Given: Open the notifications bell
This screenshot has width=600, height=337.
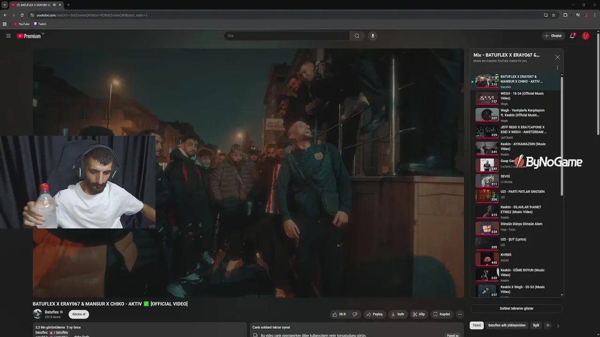Looking at the screenshot, I should 572,36.
